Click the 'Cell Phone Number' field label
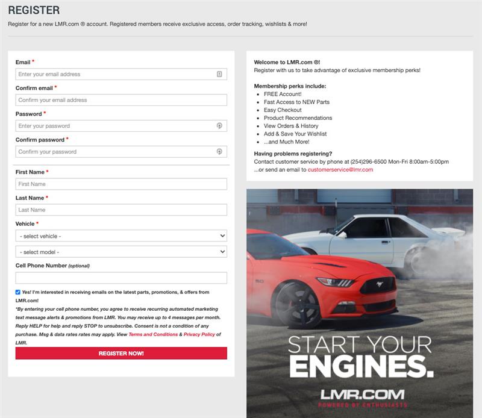The height and width of the screenshot is (418, 482). click(41, 266)
